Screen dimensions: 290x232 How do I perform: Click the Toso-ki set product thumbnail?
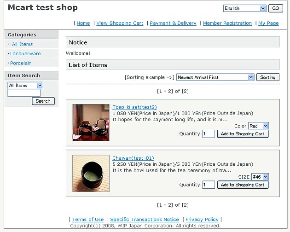(91, 122)
